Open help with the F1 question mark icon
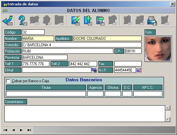Viewport: 177px width, 135px height. click(23, 20)
